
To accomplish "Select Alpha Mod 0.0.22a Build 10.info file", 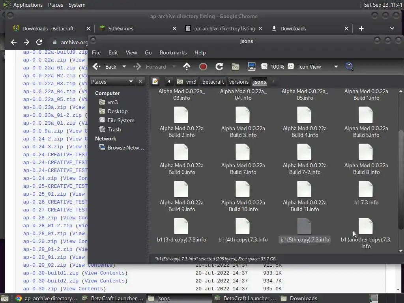I will click(243, 196).
